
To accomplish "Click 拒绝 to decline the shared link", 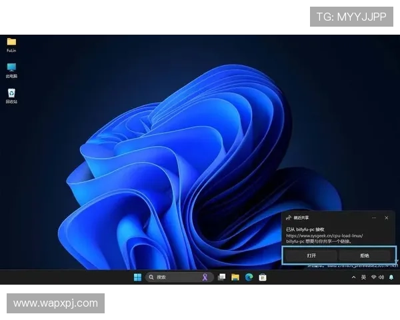I will pos(365,255).
